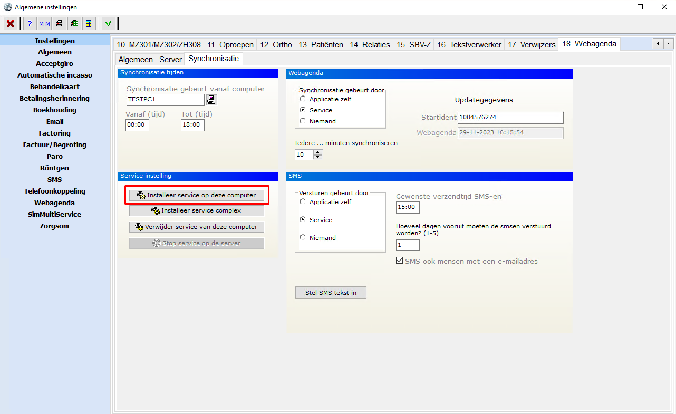The width and height of the screenshot is (676, 414).
Task: Select Algemeen in the left sidebar
Action: coord(55,52)
